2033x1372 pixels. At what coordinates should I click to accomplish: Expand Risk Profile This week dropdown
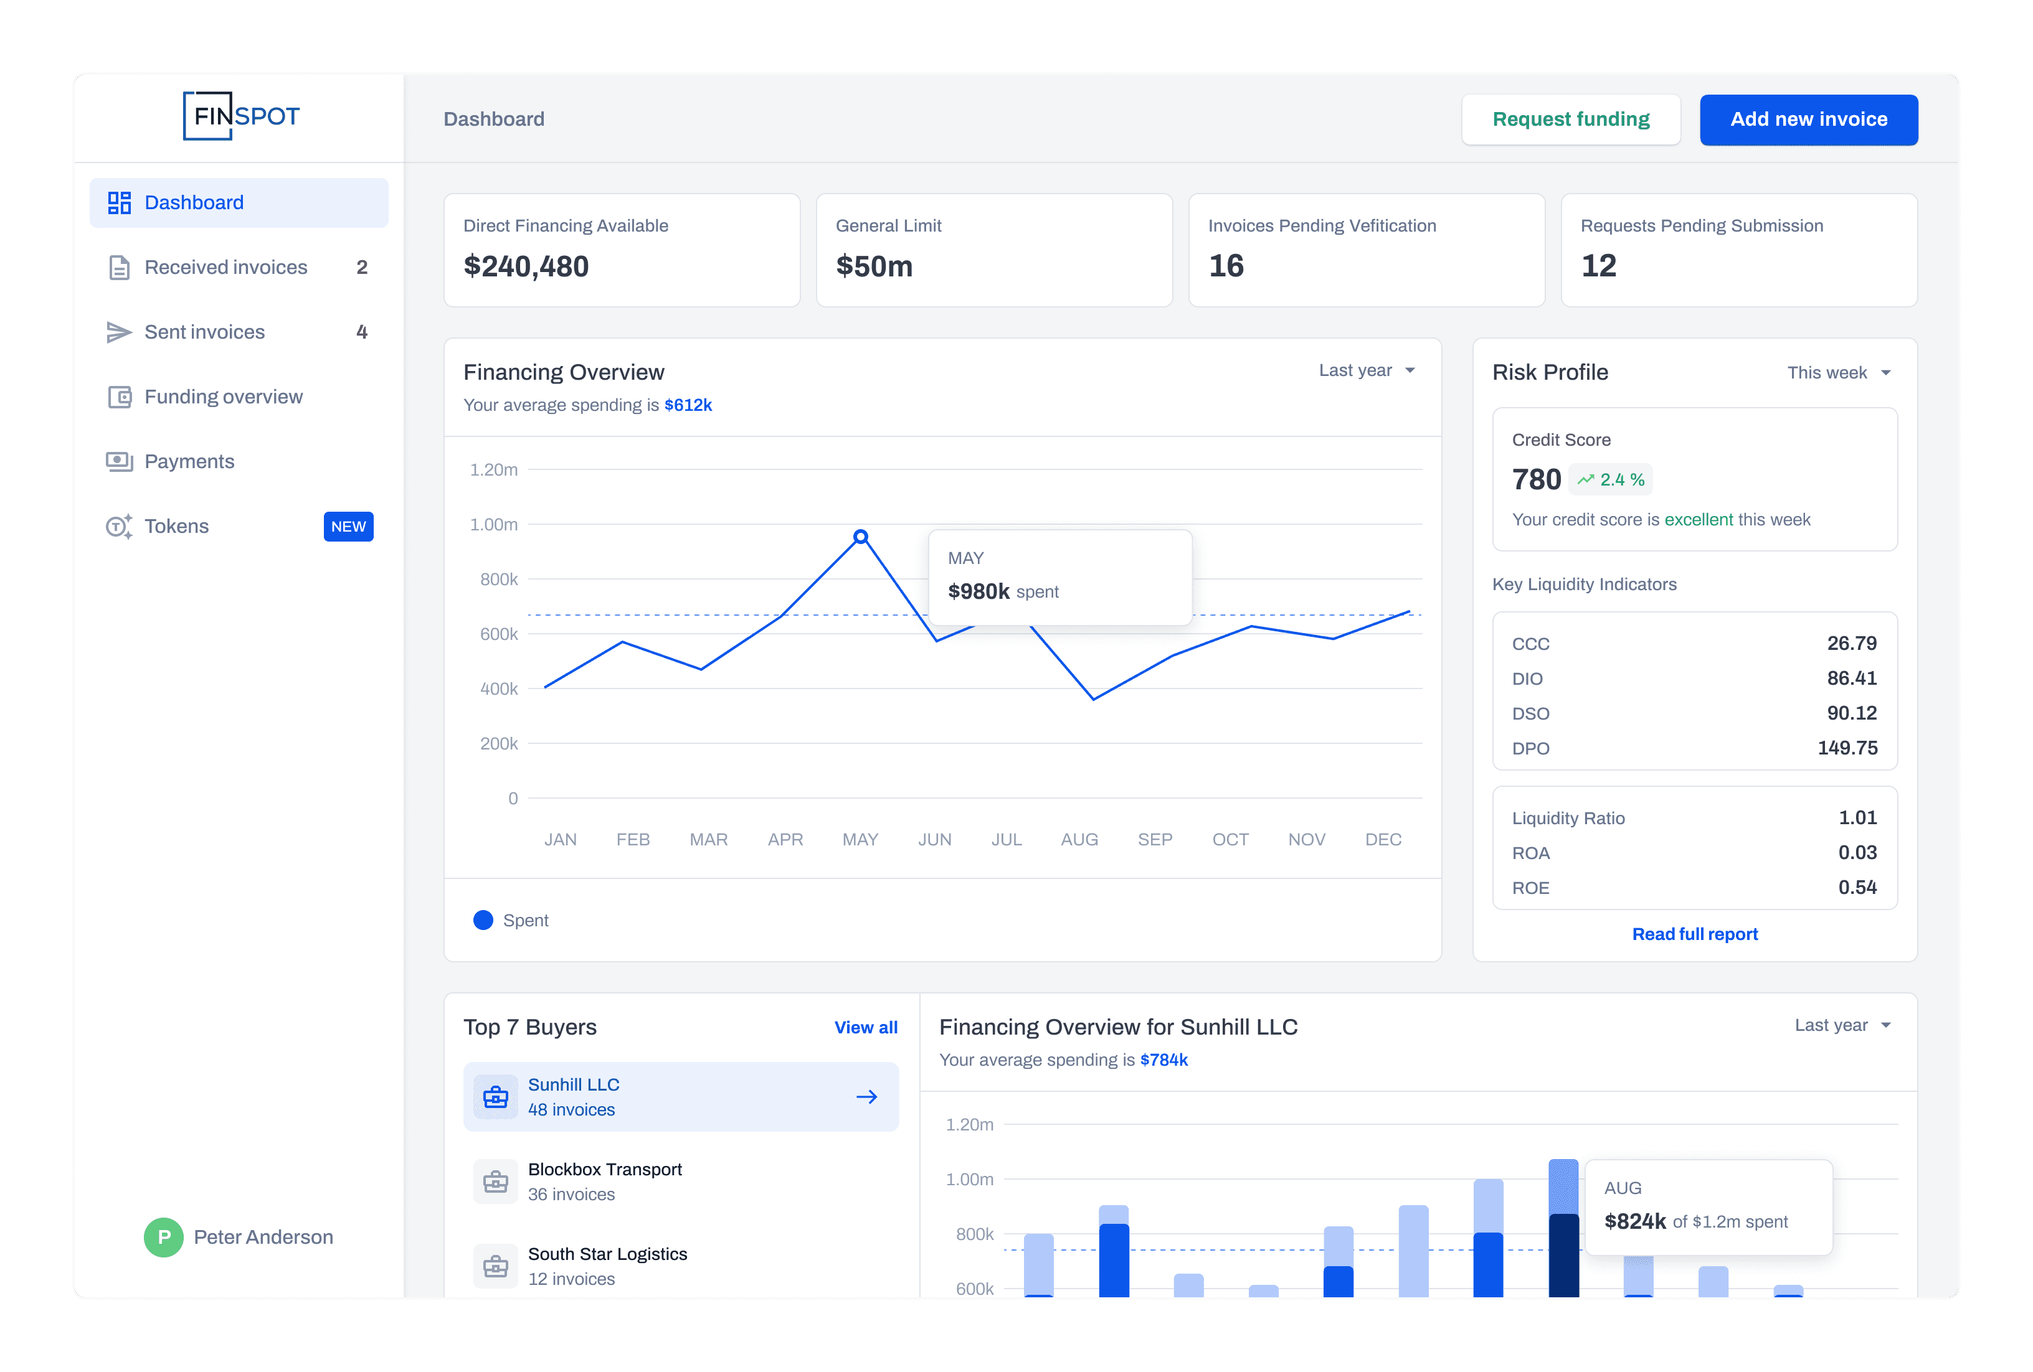pos(1838,374)
